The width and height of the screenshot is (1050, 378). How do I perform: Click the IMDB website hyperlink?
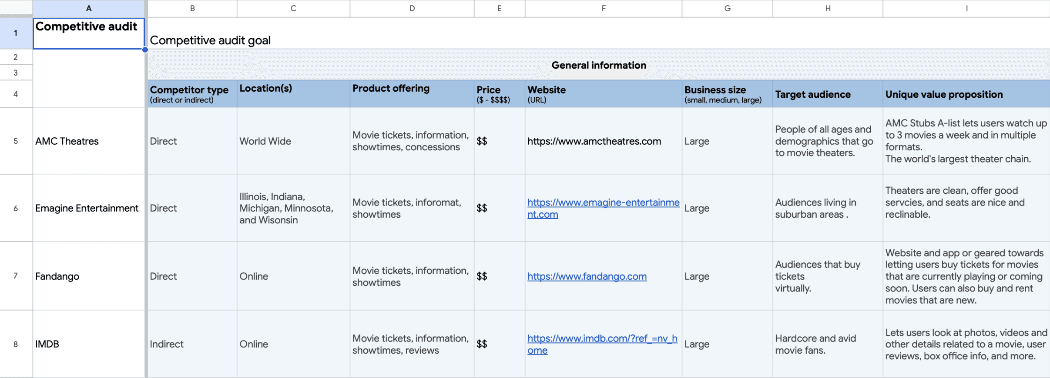click(x=602, y=339)
